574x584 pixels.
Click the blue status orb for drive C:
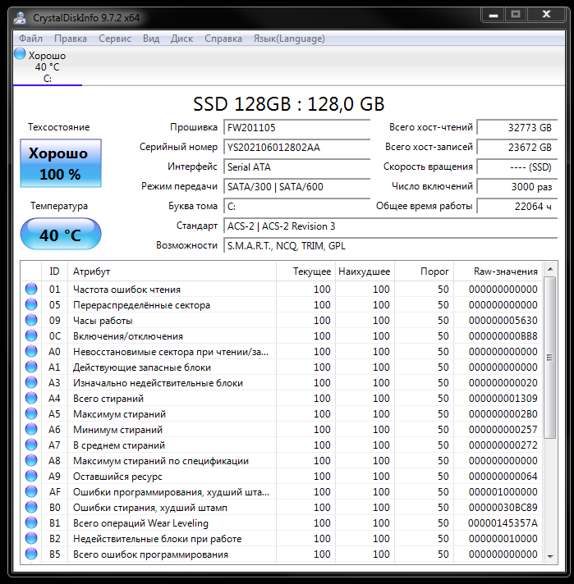pos(21,55)
